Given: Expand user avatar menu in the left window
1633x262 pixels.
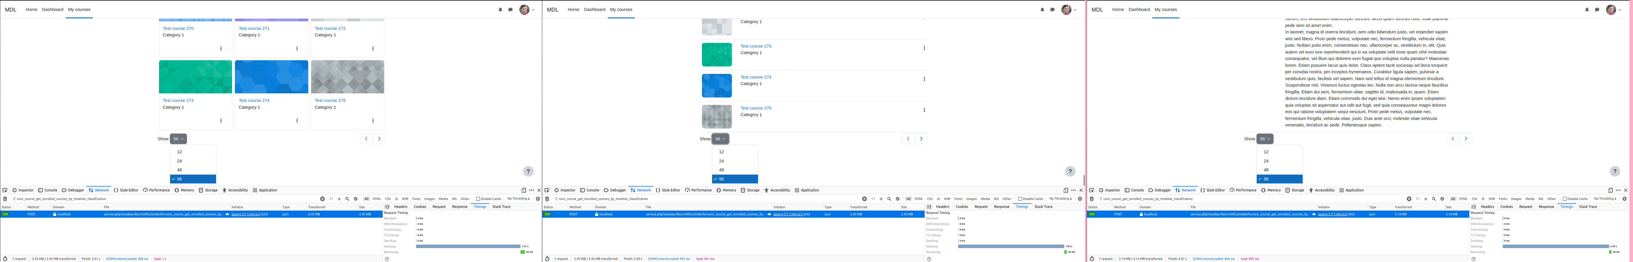Looking at the screenshot, I should pos(527,10).
